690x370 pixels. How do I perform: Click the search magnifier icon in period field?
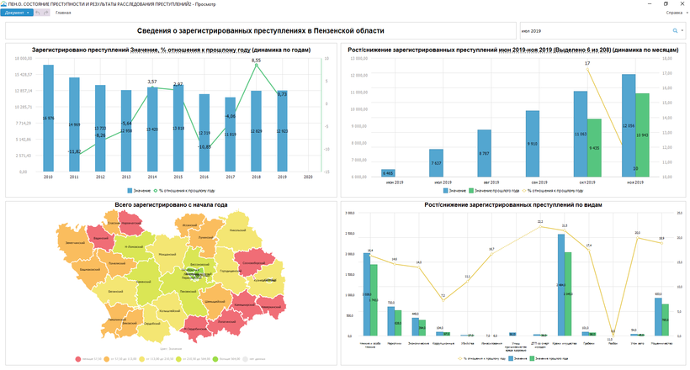(x=674, y=30)
